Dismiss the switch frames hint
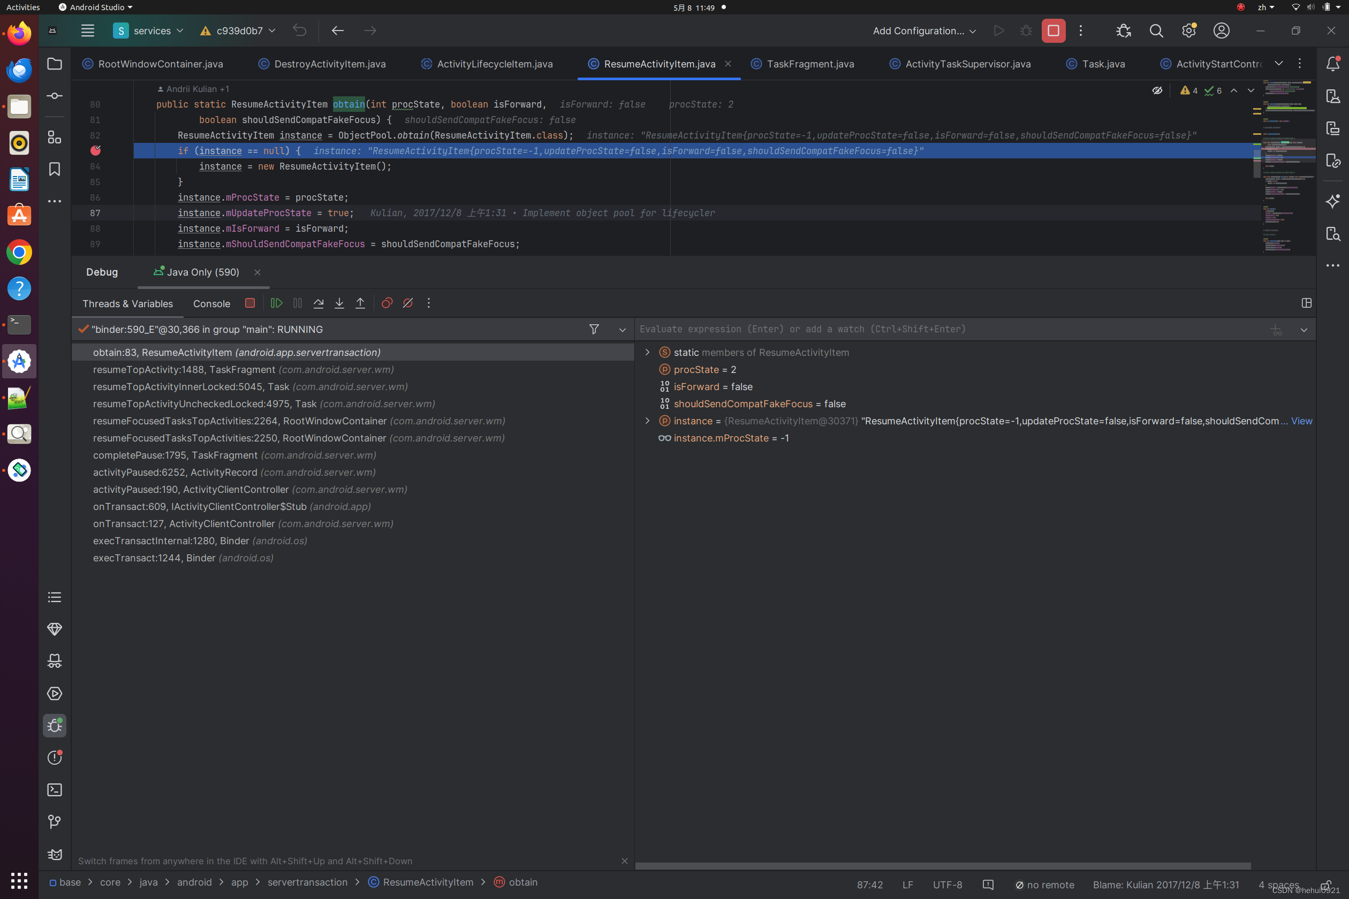Image resolution: width=1349 pixels, height=899 pixels. point(625,861)
